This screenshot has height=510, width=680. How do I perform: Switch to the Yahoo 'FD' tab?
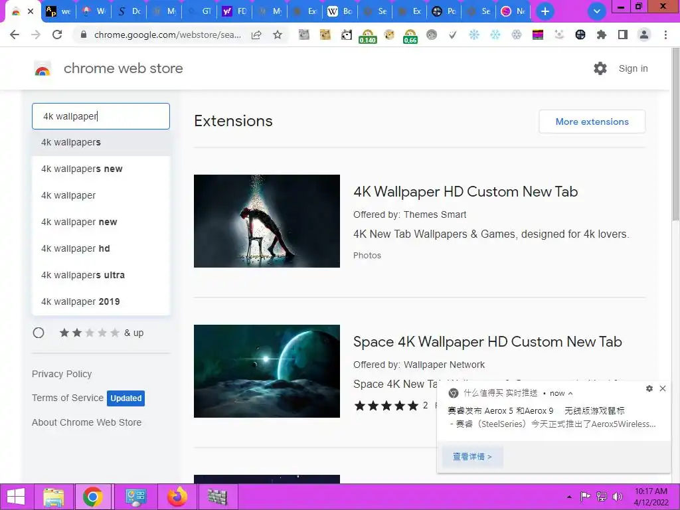(235, 11)
